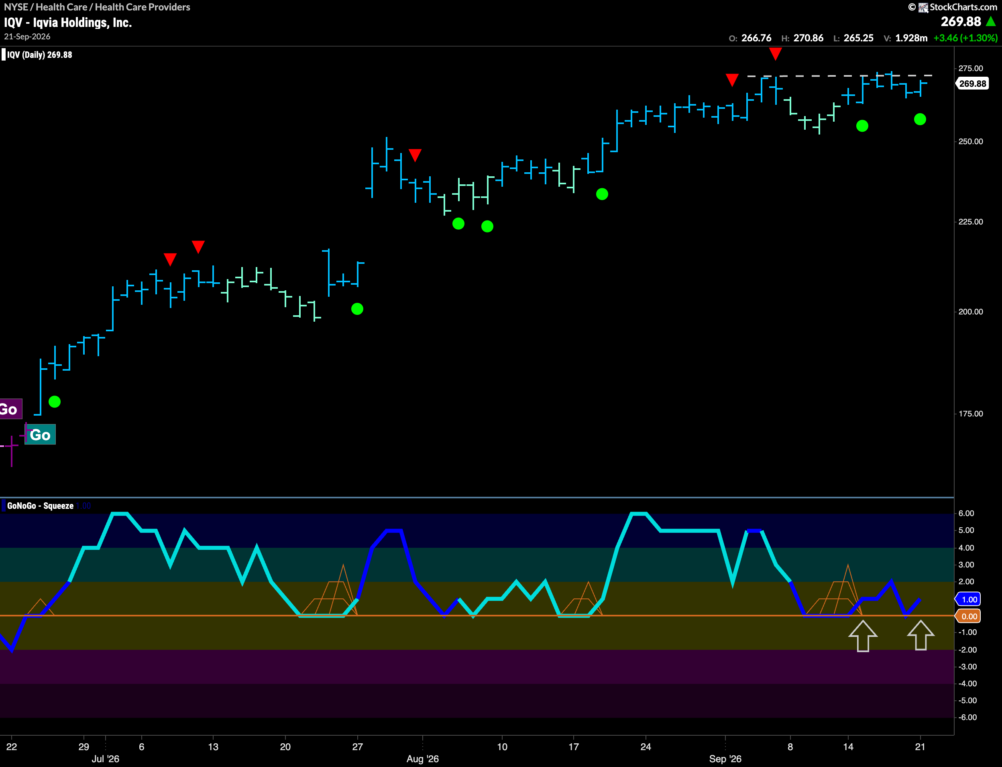
Task: Click the green dot near 175 in late June
Action: [54, 402]
